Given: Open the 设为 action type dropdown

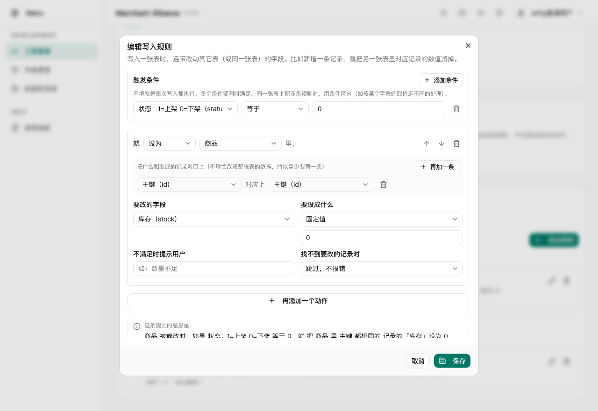Looking at the screenshot, I should tap(170, 143).
